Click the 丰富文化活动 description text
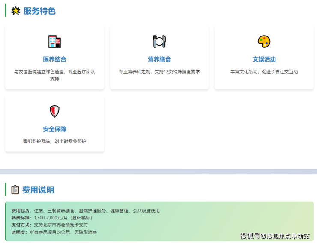 pos(264,71)
